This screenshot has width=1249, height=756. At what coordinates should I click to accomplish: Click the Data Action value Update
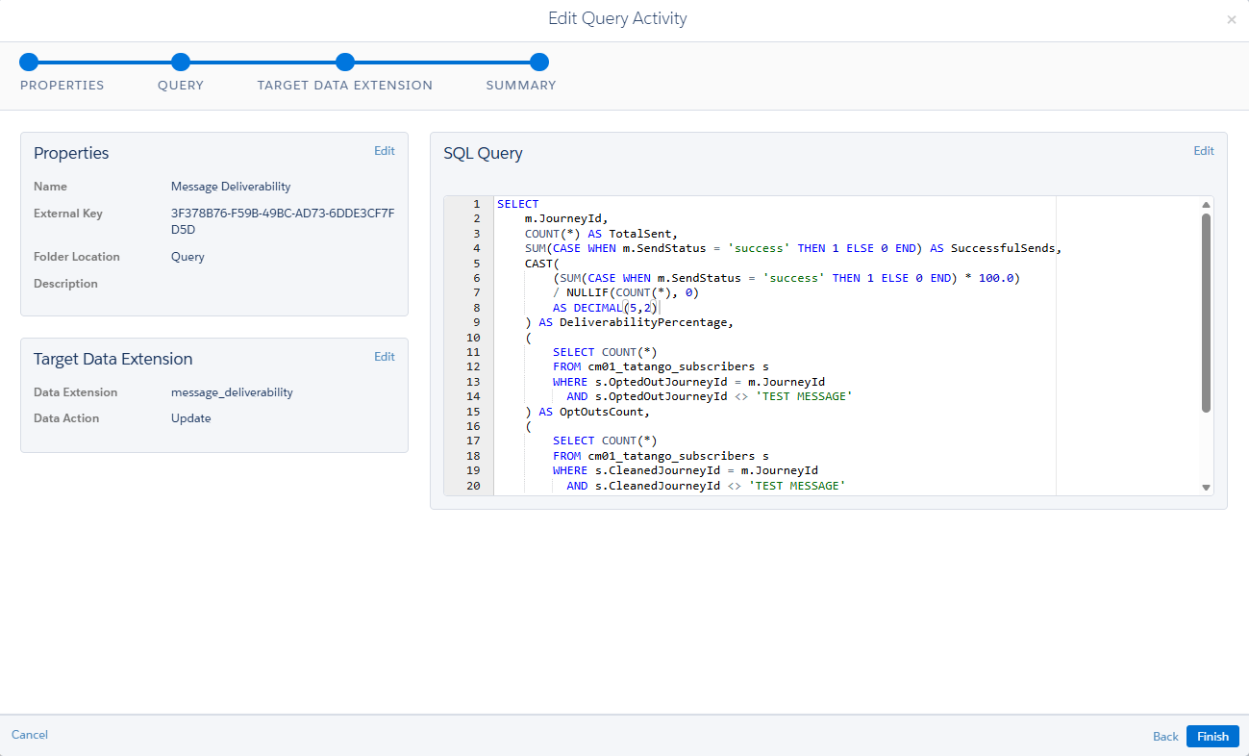click(190, 418)
